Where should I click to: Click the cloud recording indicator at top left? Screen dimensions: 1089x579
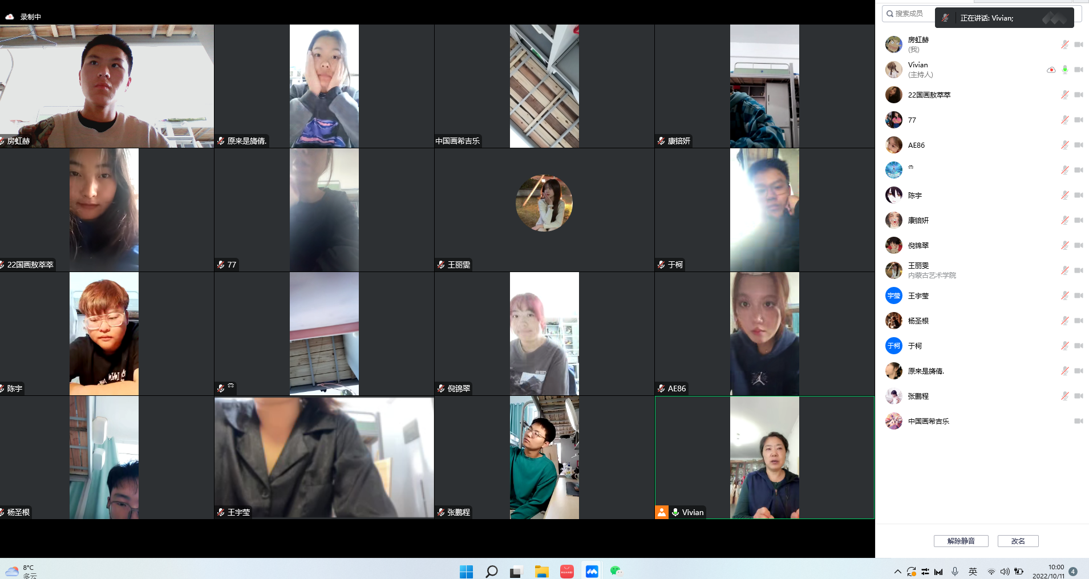(x=10, y=17)
